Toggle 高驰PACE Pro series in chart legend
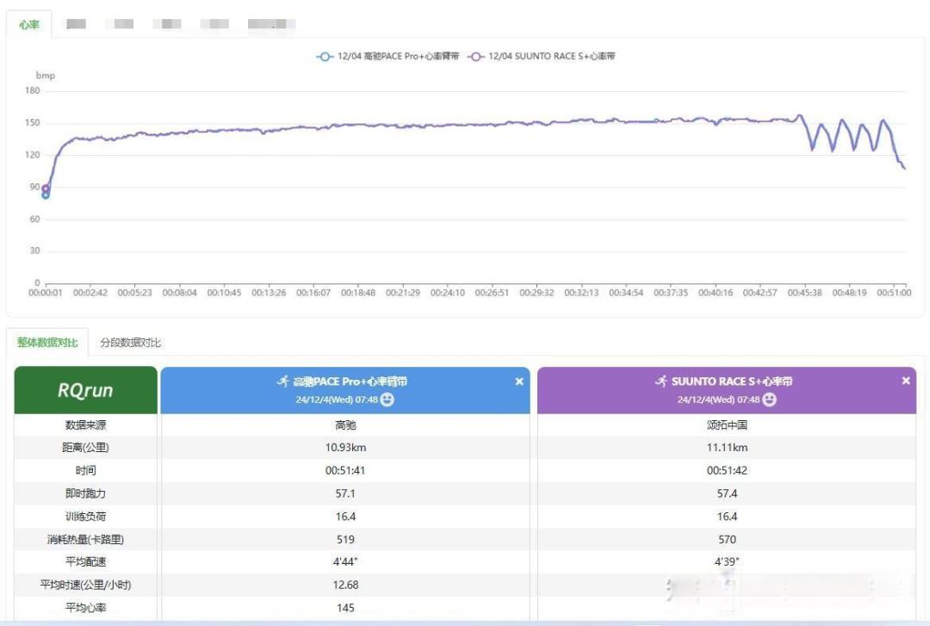Viewport: 930px width, 626px height. [387, 56]
